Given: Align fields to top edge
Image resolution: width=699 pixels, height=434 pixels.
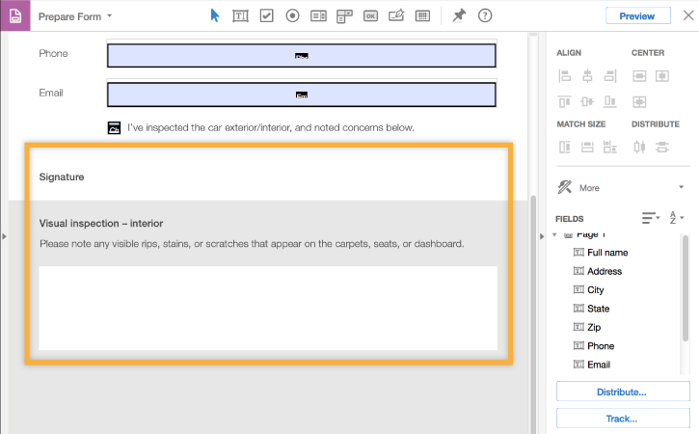Looking at the screenshot, I should 564,101.
